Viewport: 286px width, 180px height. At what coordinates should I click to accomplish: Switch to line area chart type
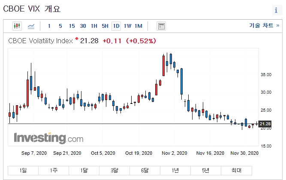[31, 26]
